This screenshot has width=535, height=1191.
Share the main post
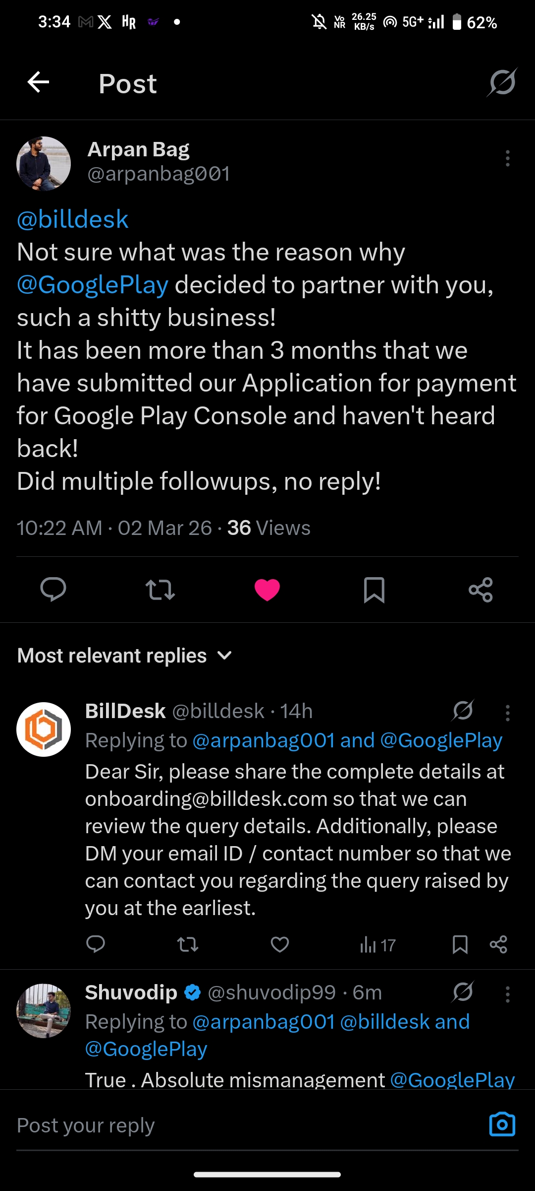coord(481,590)
